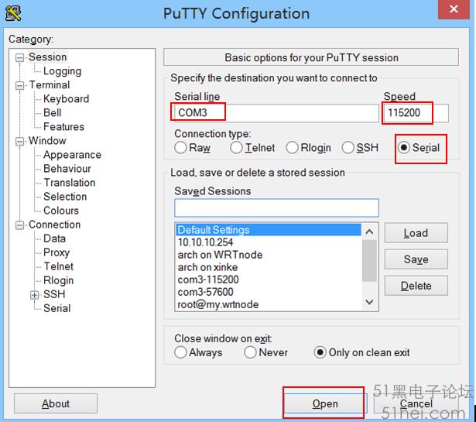This screenshot has width=476, height=422.
Task: Click saved sessions list down arrow
Action: point(369,302)
